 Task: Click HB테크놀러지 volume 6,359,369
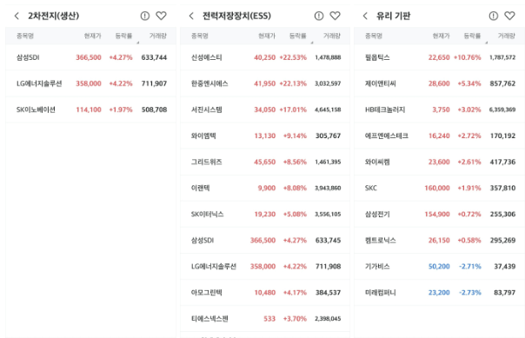[x=502, y=109]
